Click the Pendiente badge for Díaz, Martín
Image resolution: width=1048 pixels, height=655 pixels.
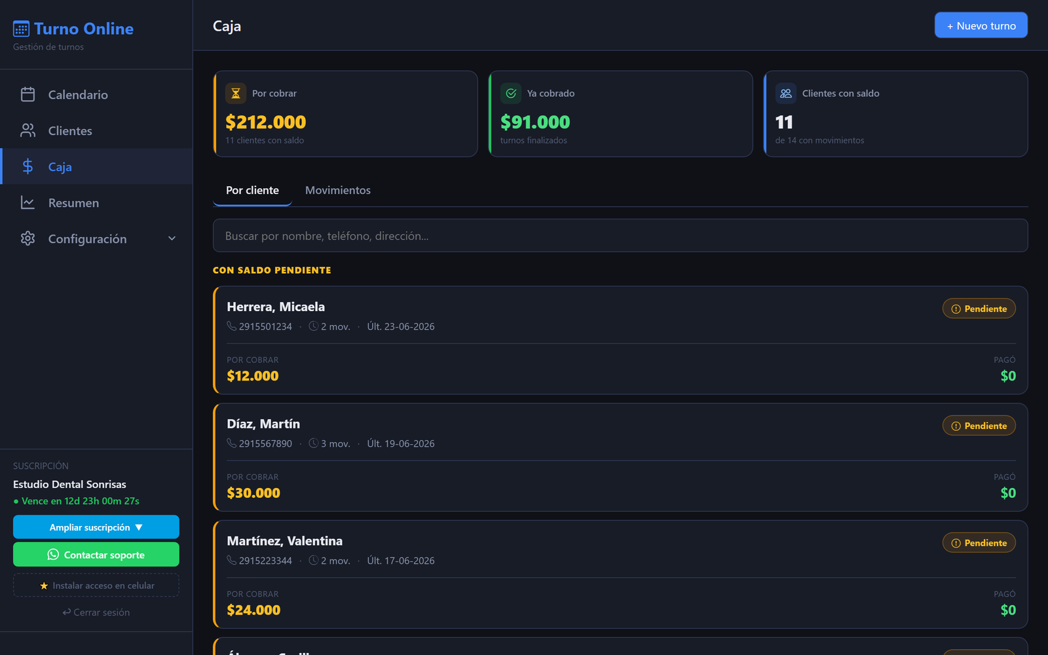coord(979,426)
